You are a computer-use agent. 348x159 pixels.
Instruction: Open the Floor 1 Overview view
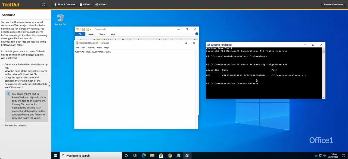(65, 4)
